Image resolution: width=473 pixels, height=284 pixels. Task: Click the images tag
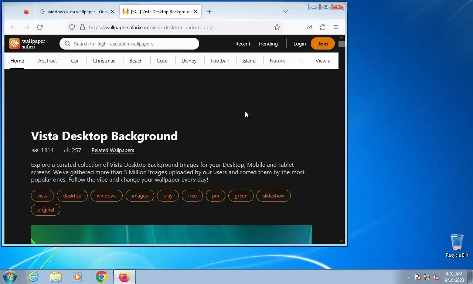[x=140, y=196]
